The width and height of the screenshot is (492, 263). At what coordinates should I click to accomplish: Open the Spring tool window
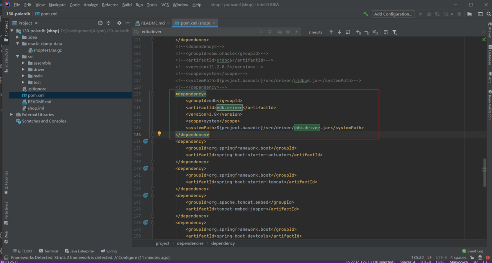point(109,251)
